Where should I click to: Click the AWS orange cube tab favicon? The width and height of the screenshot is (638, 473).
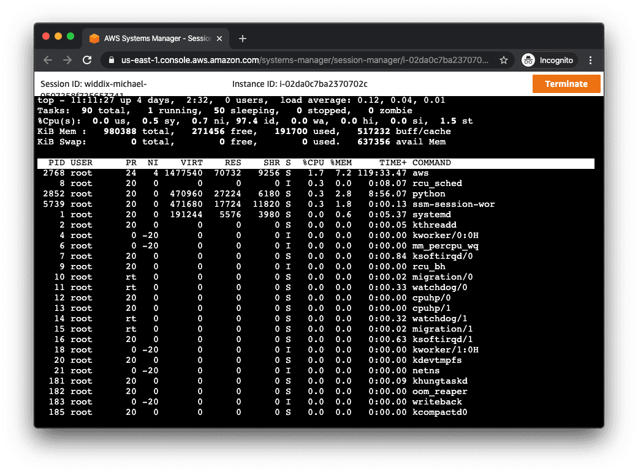click(x=94, y=39)
